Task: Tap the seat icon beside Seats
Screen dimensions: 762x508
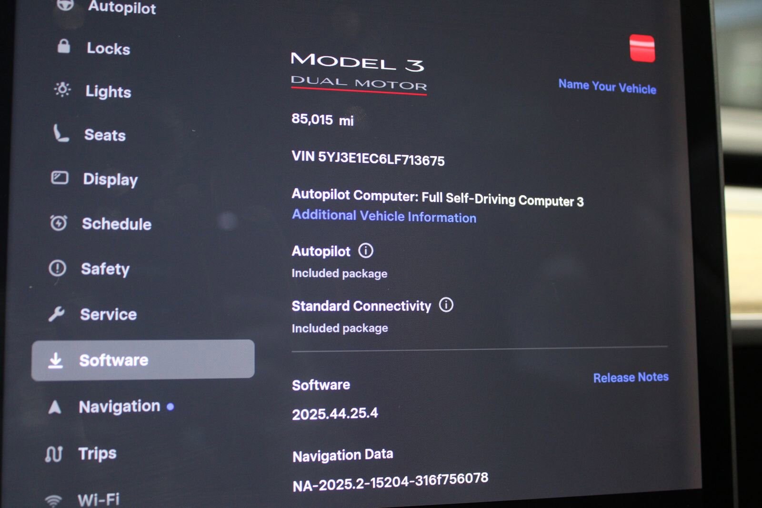Action: tap(60, 133)
